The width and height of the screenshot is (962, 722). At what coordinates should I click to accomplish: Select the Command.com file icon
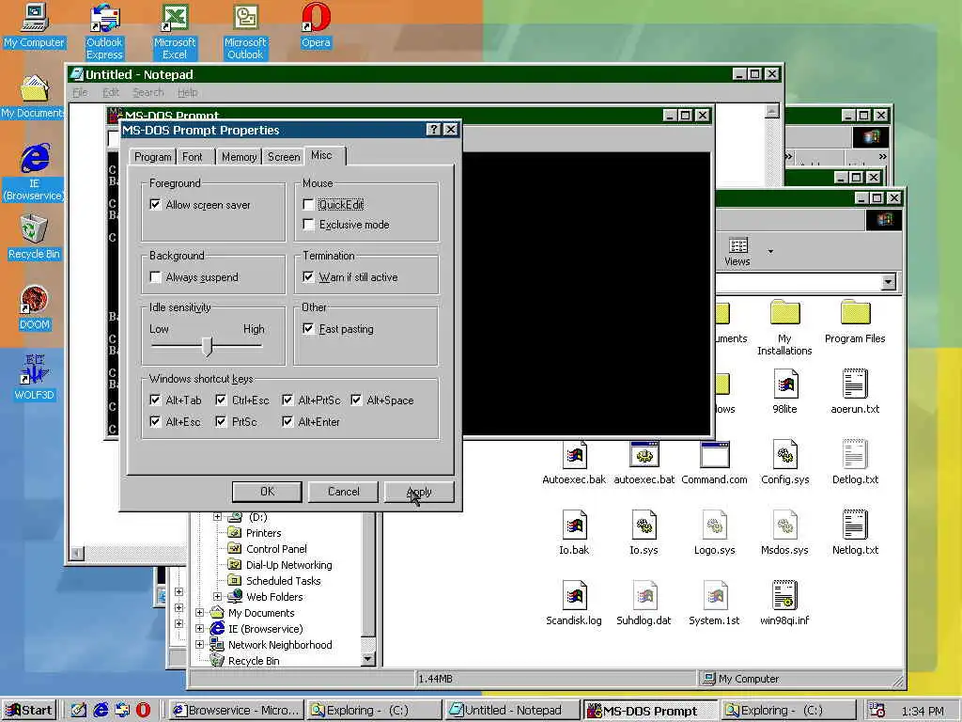tap(714, 463)
